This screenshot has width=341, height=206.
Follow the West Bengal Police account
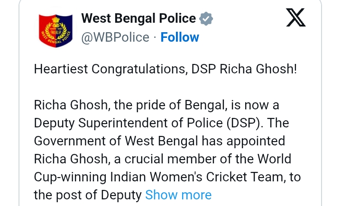click(180, 37)
